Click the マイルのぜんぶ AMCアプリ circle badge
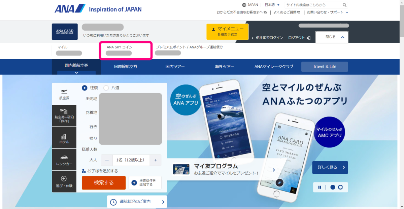 pyautogui.click(x=330, y=132)
